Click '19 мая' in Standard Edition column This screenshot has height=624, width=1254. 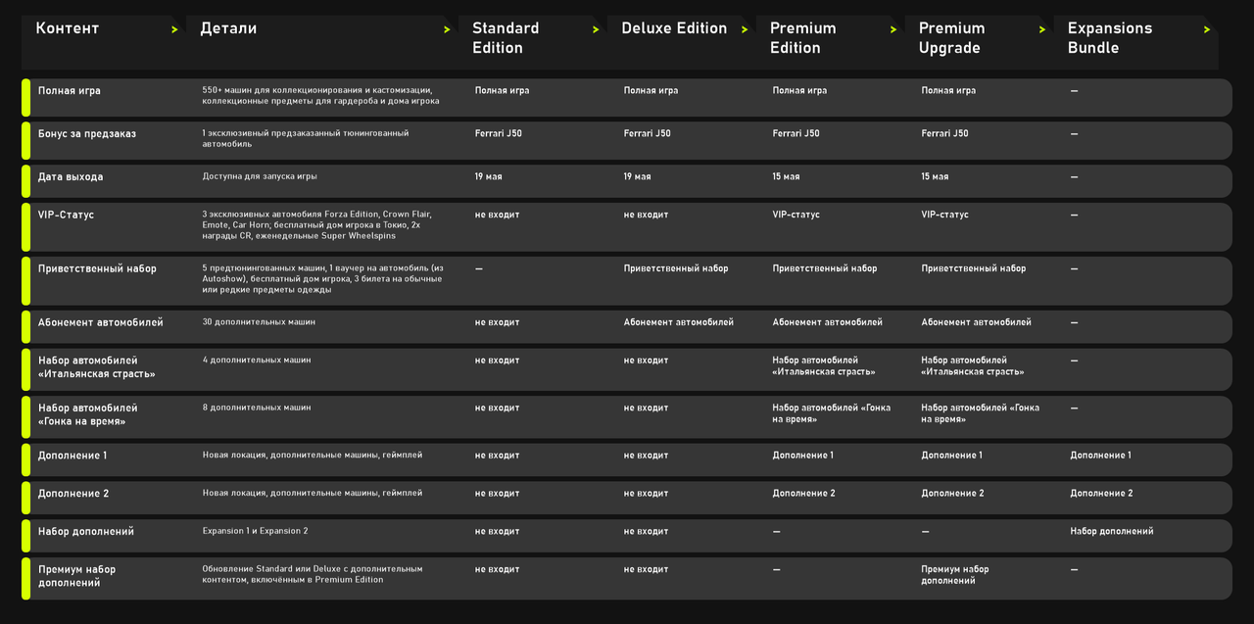point(489,177)
